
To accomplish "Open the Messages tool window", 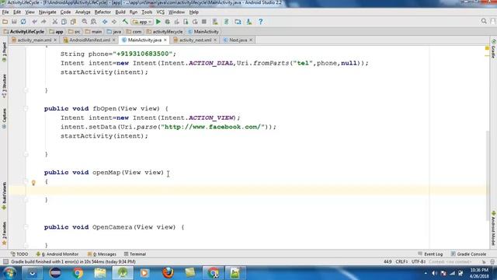I will coord(102,254).
